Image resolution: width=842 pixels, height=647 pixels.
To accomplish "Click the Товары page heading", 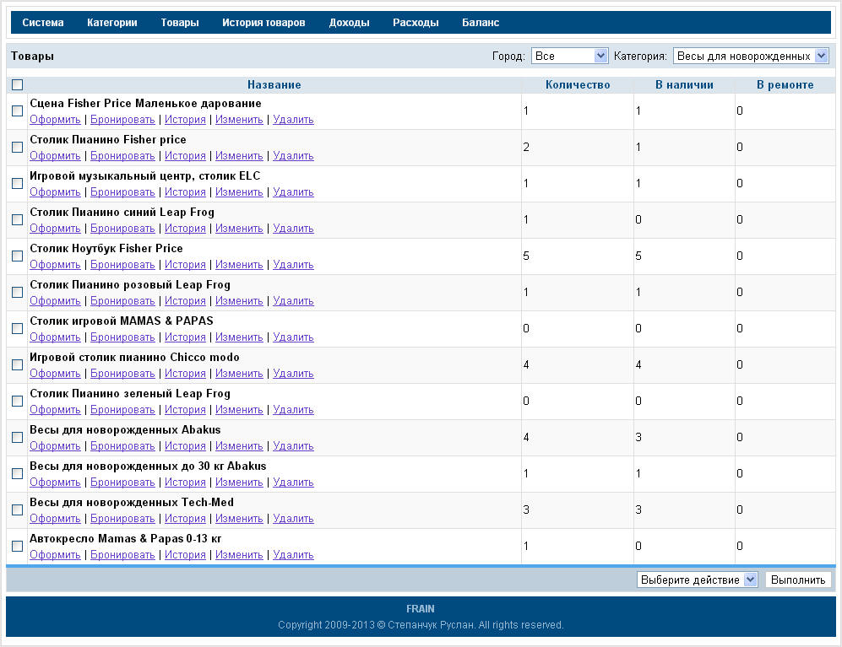I will coord(32,56).
